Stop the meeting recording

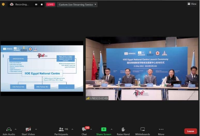click(42, 4)
